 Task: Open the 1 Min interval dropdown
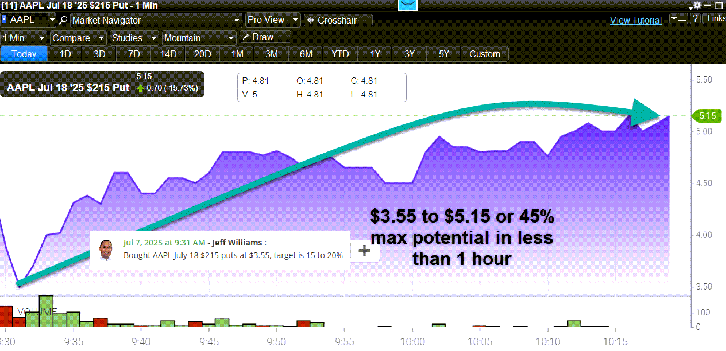(24, 38)
